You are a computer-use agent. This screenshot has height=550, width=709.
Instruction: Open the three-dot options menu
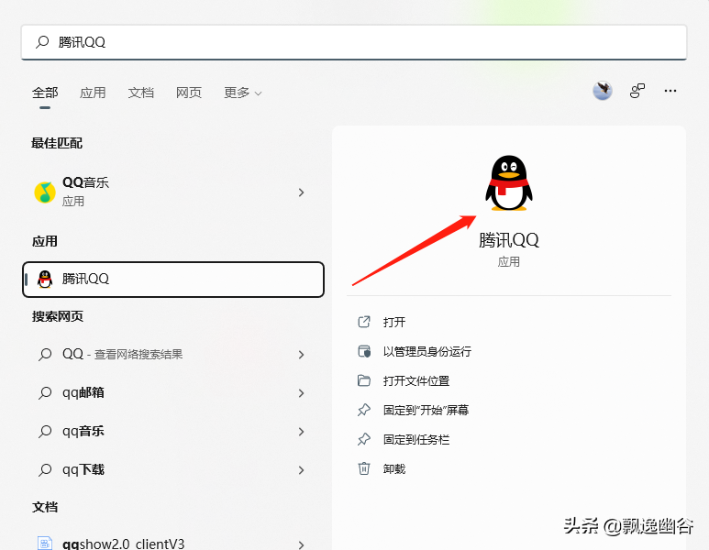click(x=670, y=91)
